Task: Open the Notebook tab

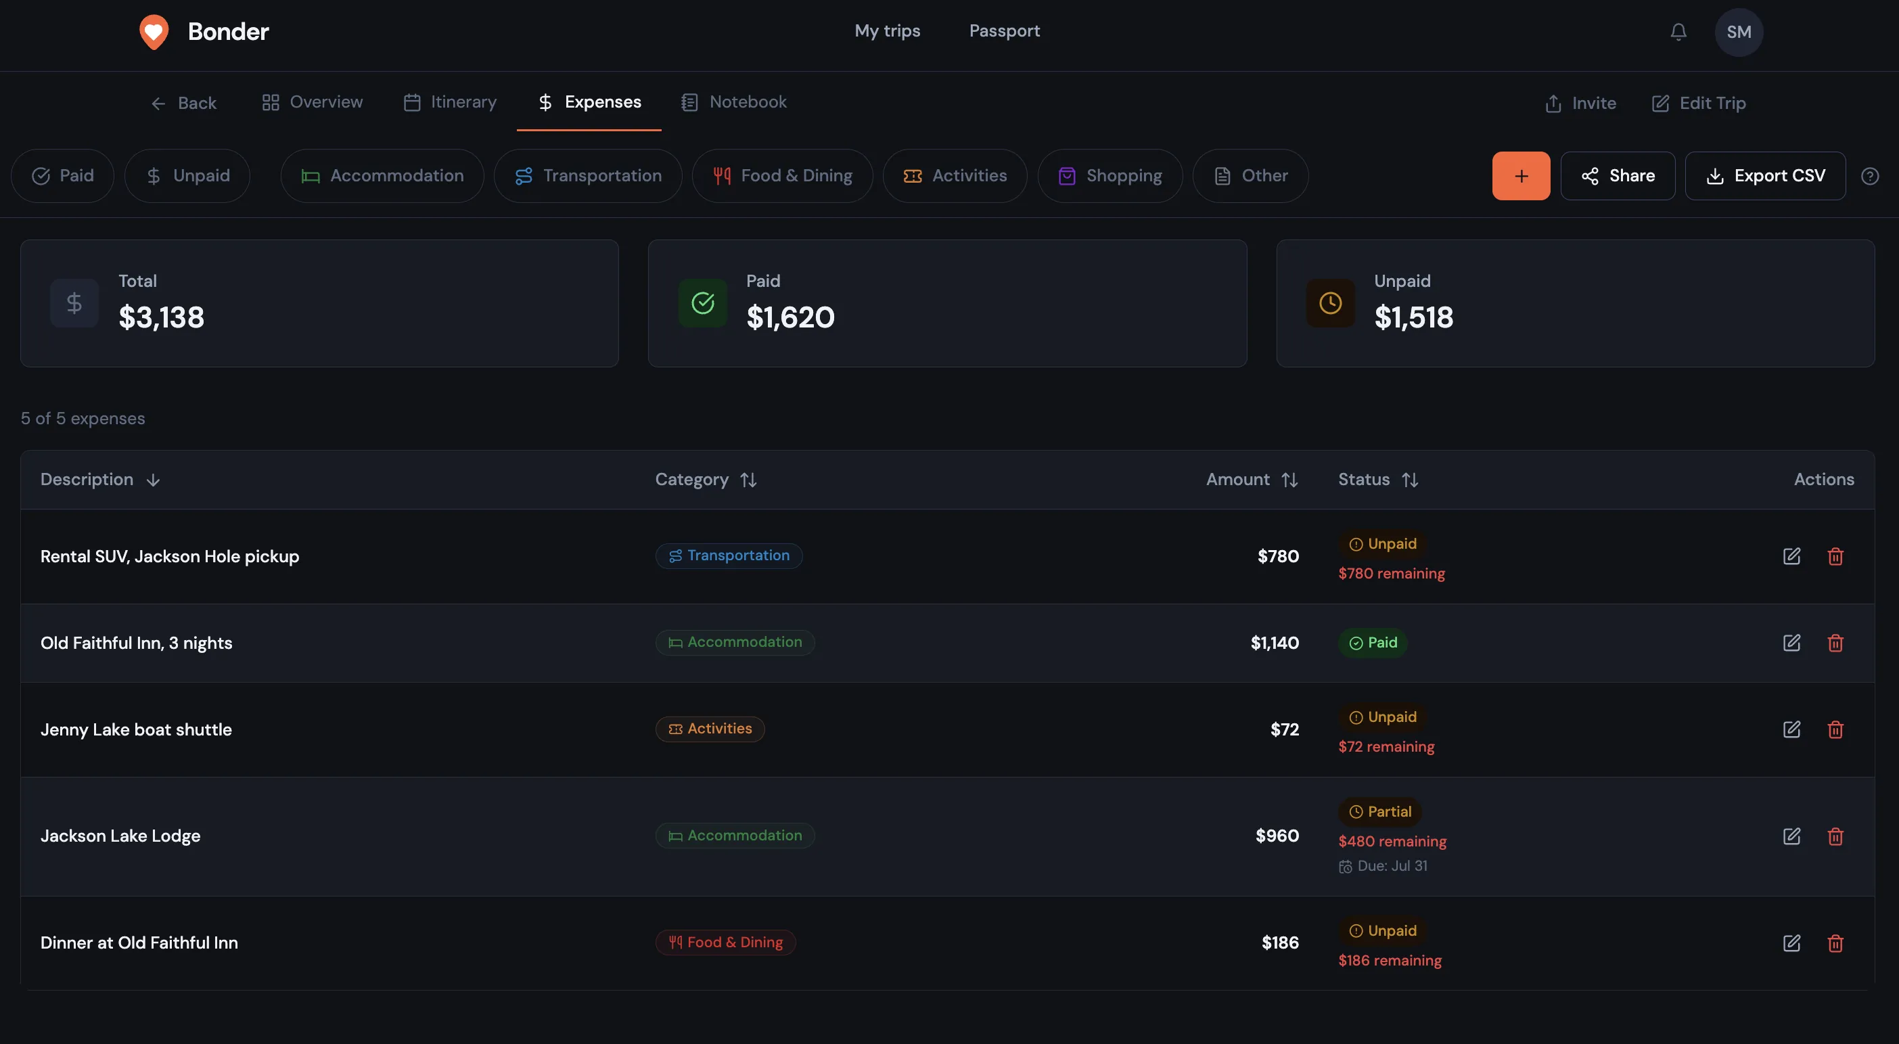Action: pos(733,101)
